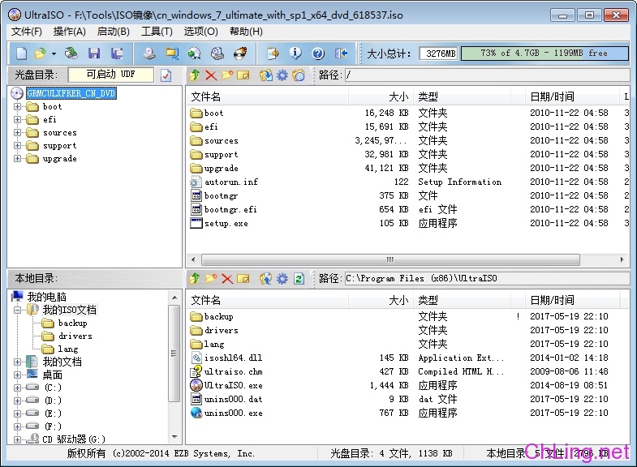Sort local files by 类型 column header
Screen dimensions: 637x467
tap(462, 300)
